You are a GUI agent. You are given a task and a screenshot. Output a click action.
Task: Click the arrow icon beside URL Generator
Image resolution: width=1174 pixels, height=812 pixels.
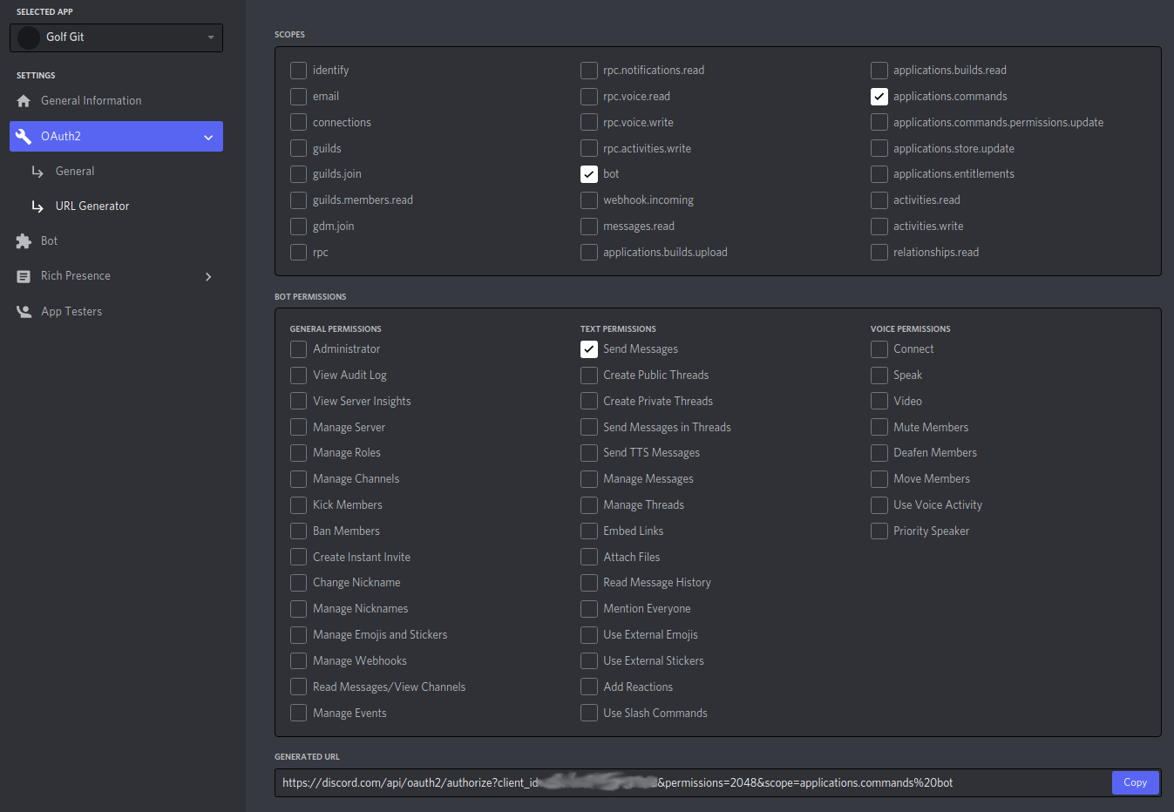coord(37,206)
